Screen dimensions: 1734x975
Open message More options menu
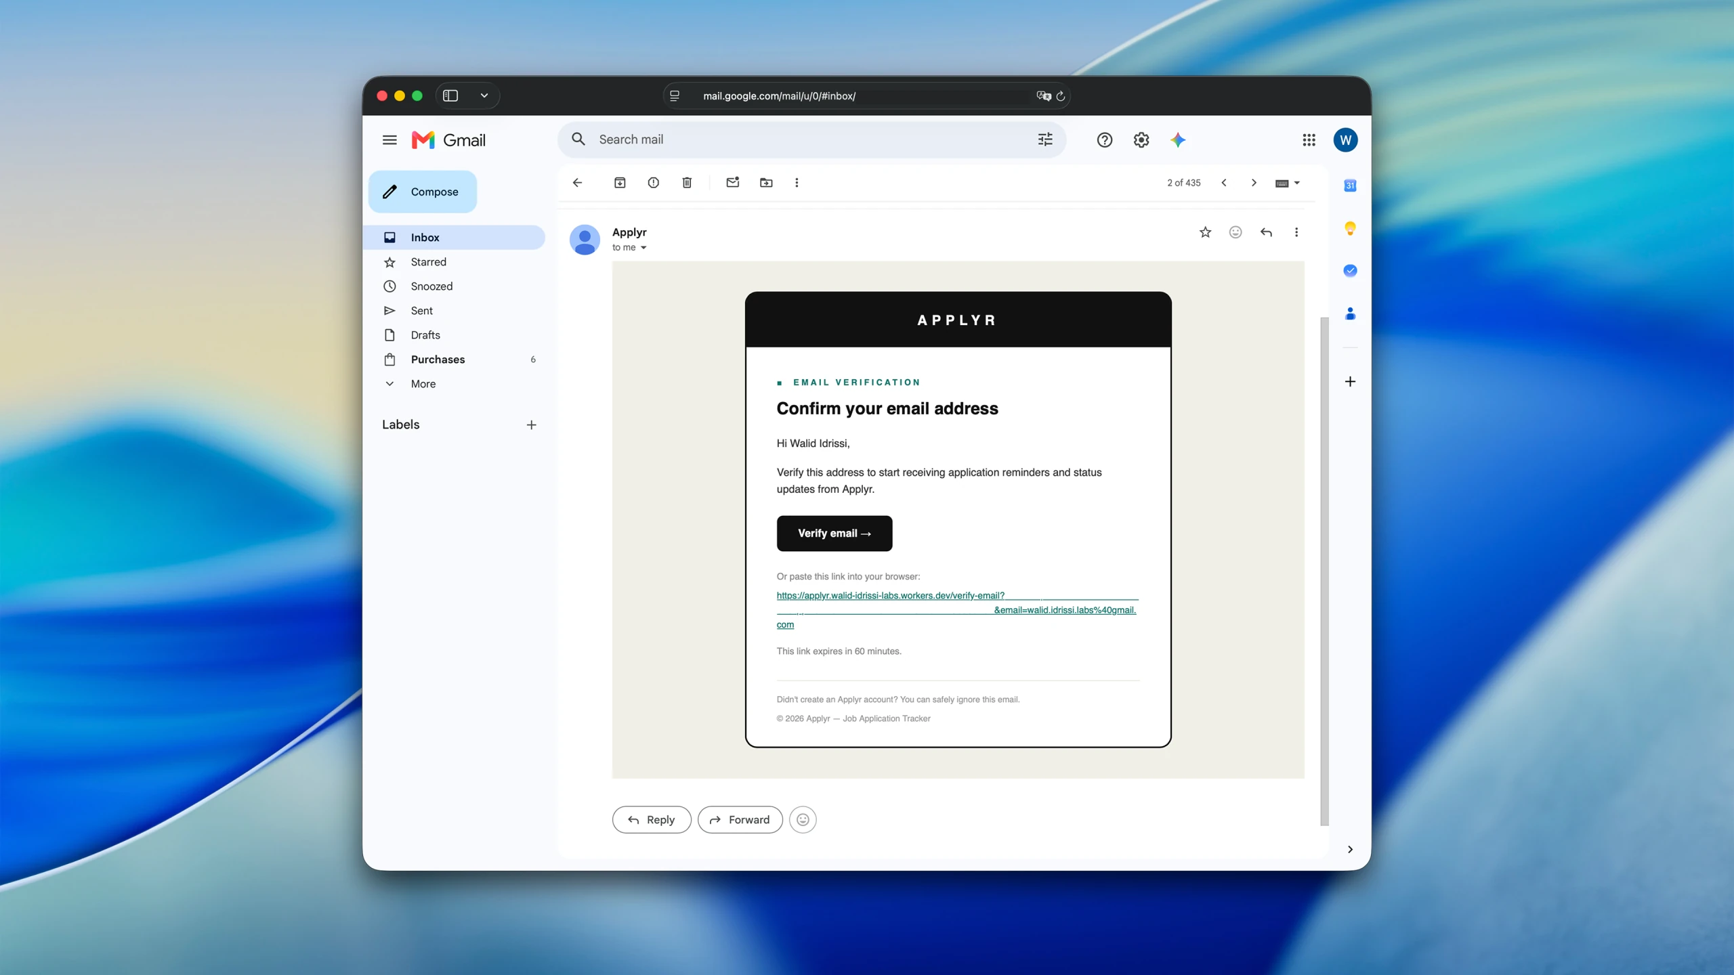[1296, 232]
